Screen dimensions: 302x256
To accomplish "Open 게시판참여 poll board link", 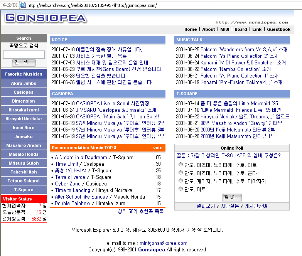I will click(256, 206).
